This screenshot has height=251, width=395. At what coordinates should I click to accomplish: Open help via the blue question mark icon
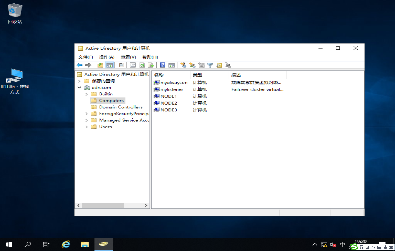tap(163, 65)
